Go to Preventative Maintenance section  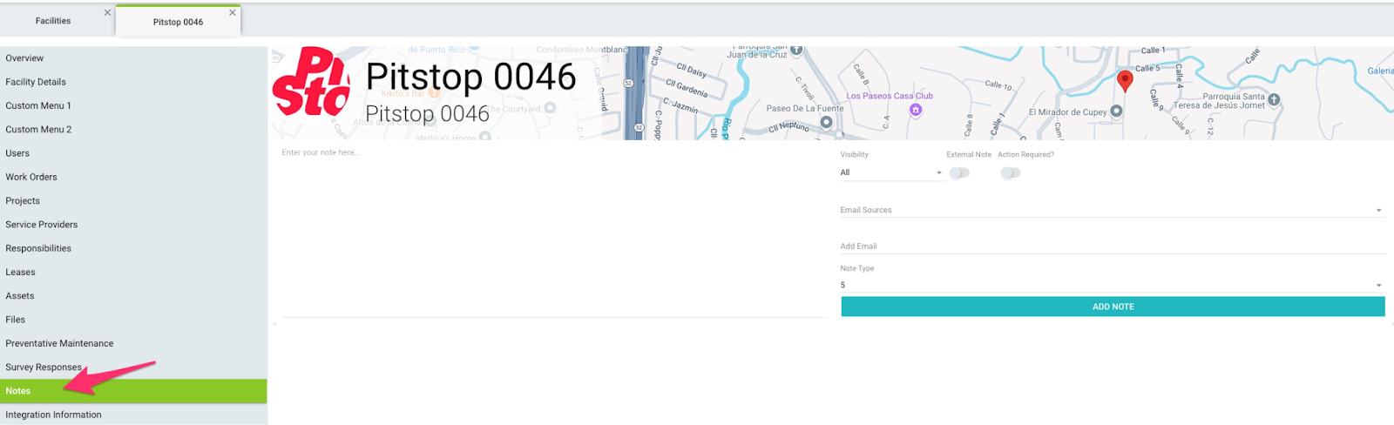point(59,343)
